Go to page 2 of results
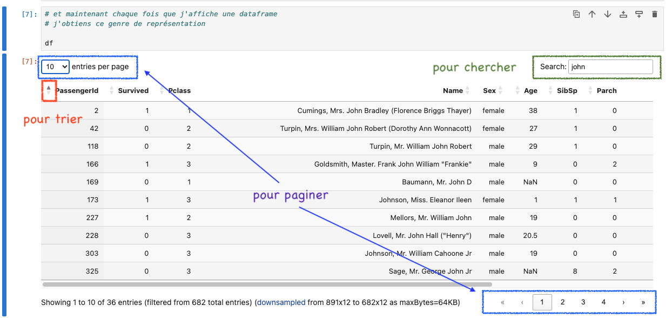The width and height of the screenshot is (672, 318). tap(562, 302)
